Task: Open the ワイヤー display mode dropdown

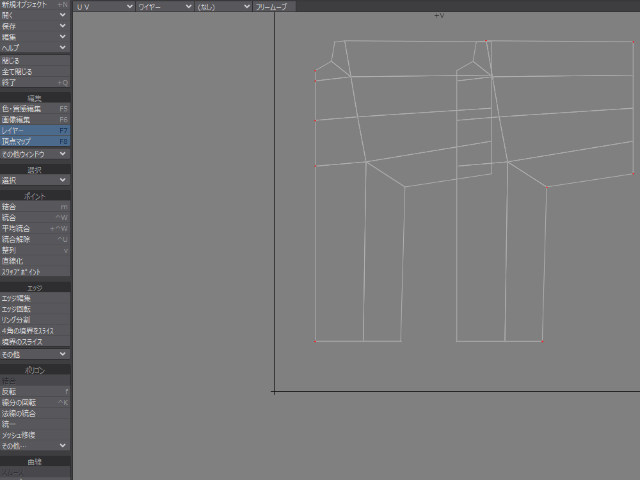Action: click(x=164, y=6)
